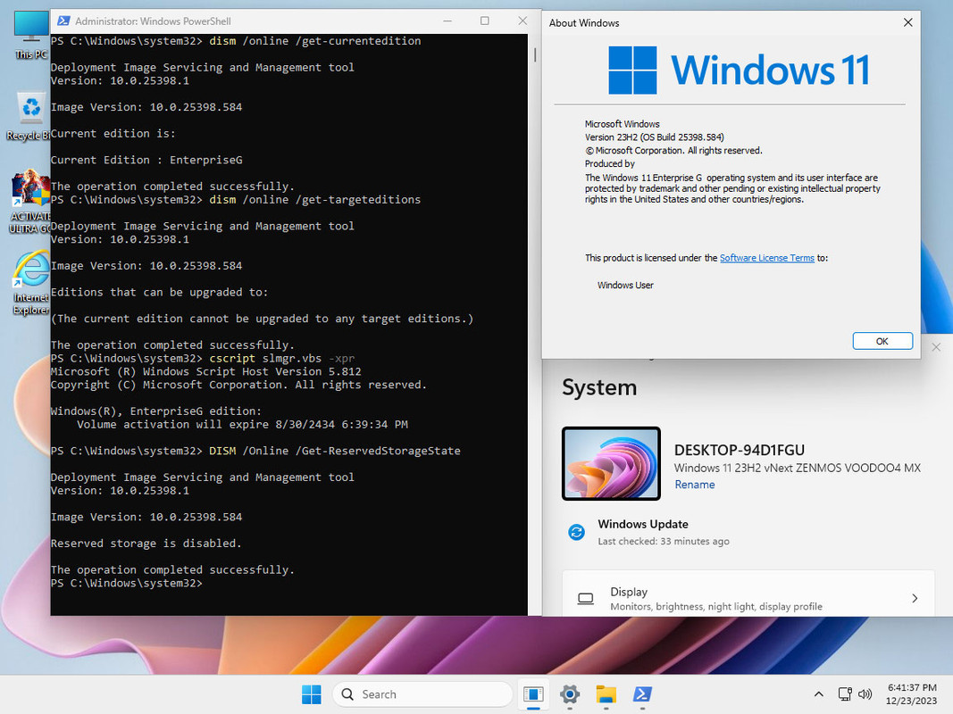Image resolution: width=953 pixels, height=714 pixels.
Task: Show hidden system tray icons
Action: click(x=819, y=694)
